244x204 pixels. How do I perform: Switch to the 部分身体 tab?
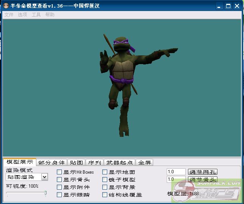[x=52, y=162]
